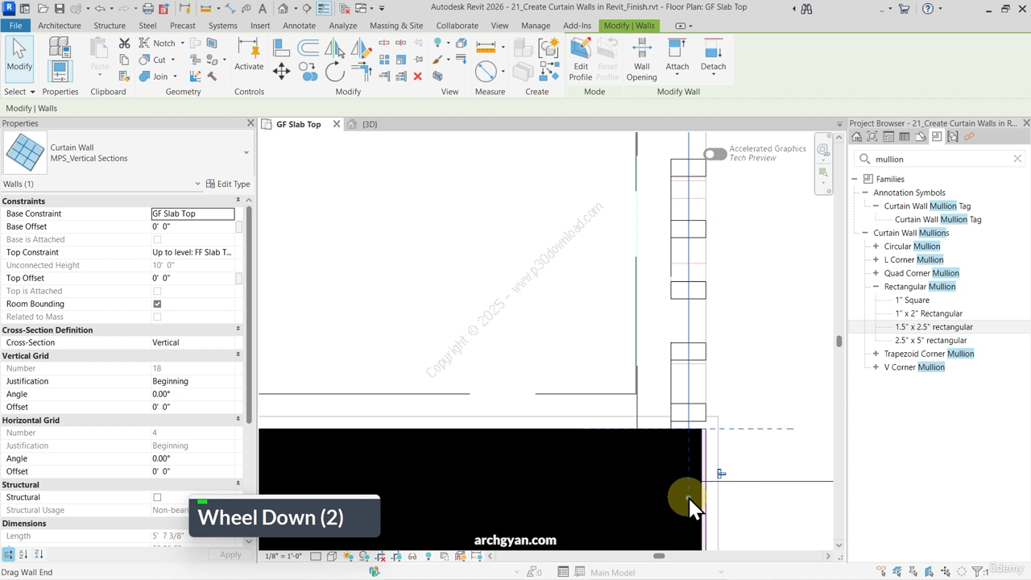Click the Base Offset value field
The width and height of the screenshot is (1031, 580).
pos(193,226)
